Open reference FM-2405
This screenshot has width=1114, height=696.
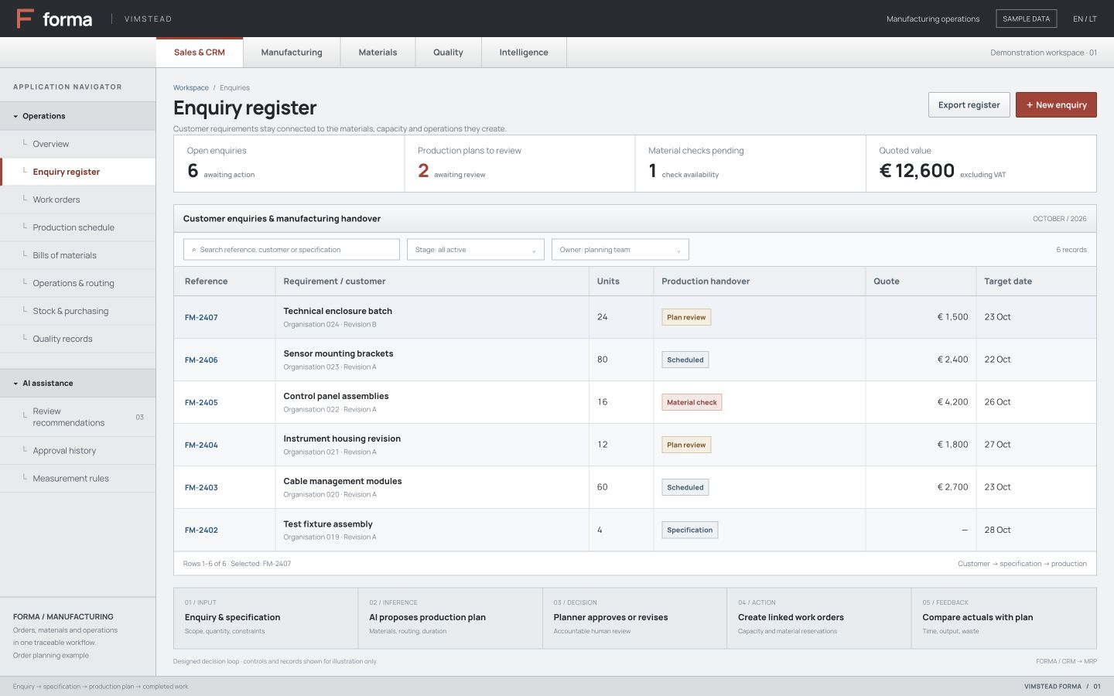pyautogui.click(x=201, y=403)
